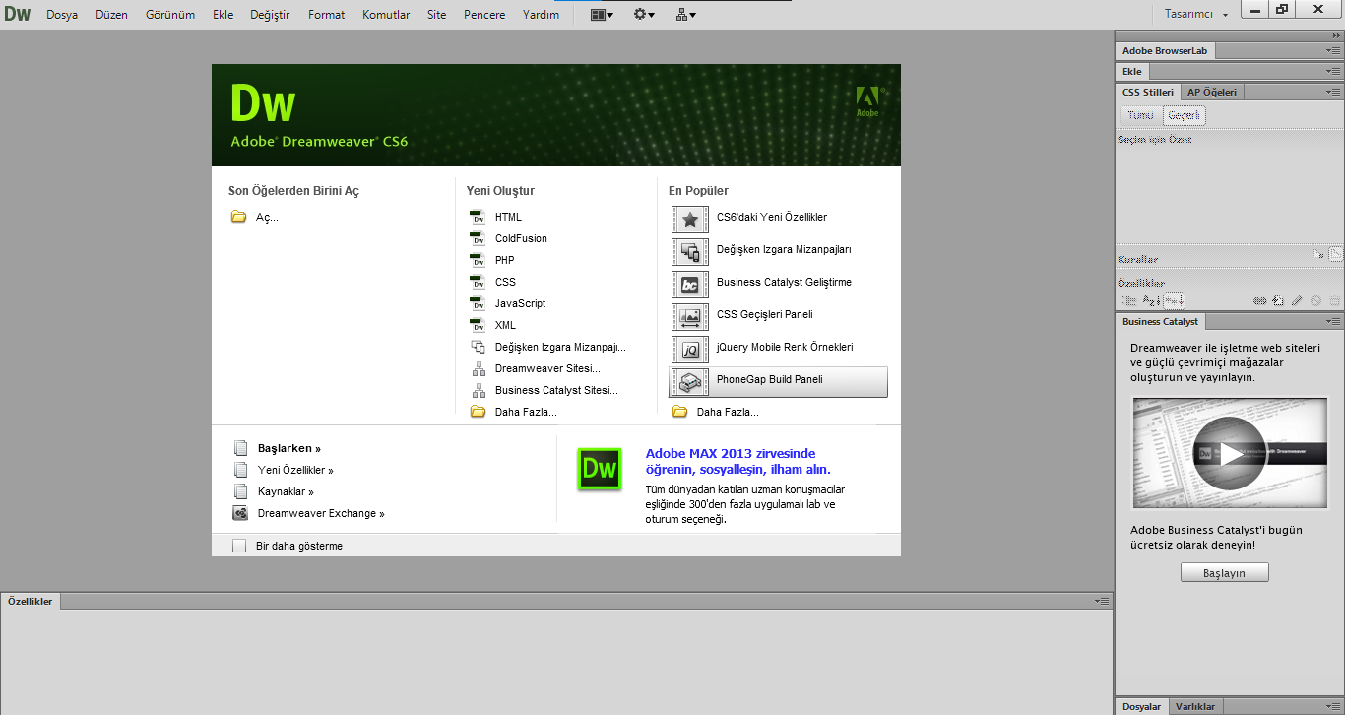The width and height of the screenshot is (1345, 715).
Task: Open the Adobe BrowserLab panel options menu
Action: pyautogui.click(x=1334, y=50)
